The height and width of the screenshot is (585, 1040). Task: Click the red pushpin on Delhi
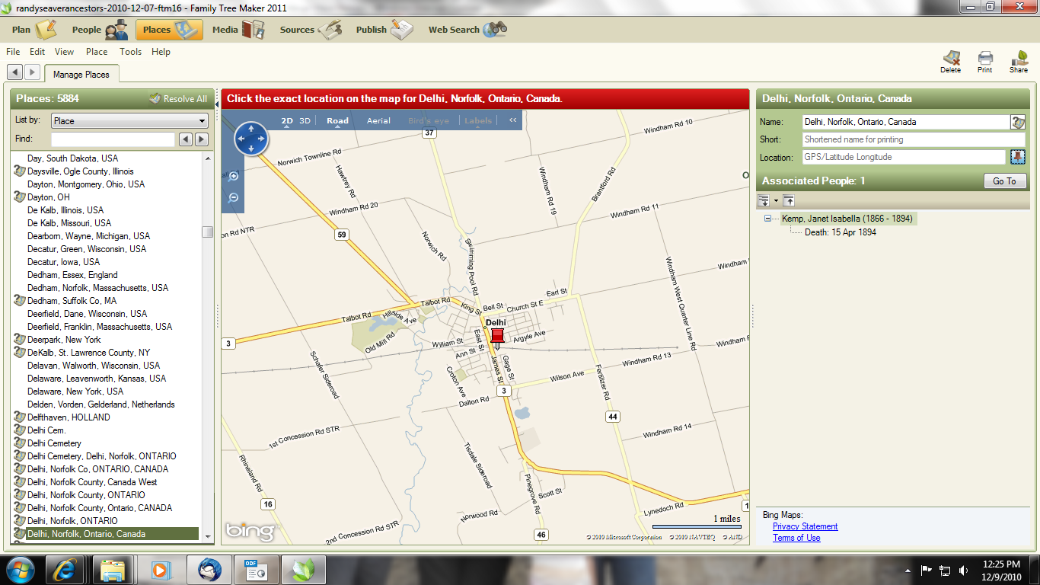(x=497, y=337)
